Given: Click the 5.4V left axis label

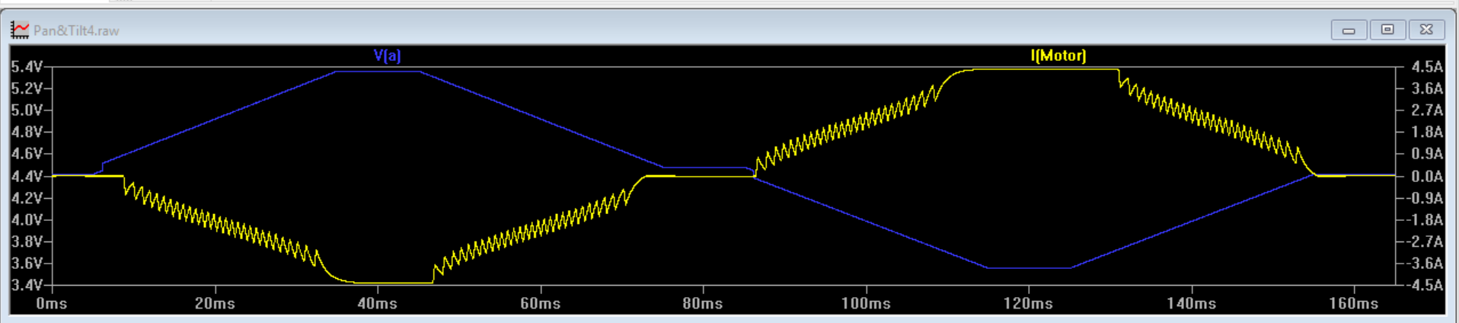Looking at the screenshot, I should [x=27, y=67].
